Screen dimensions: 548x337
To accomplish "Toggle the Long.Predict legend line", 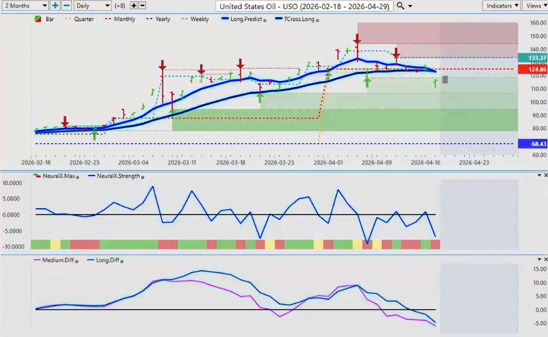I will pyautogui.click(x=243, y=19).
